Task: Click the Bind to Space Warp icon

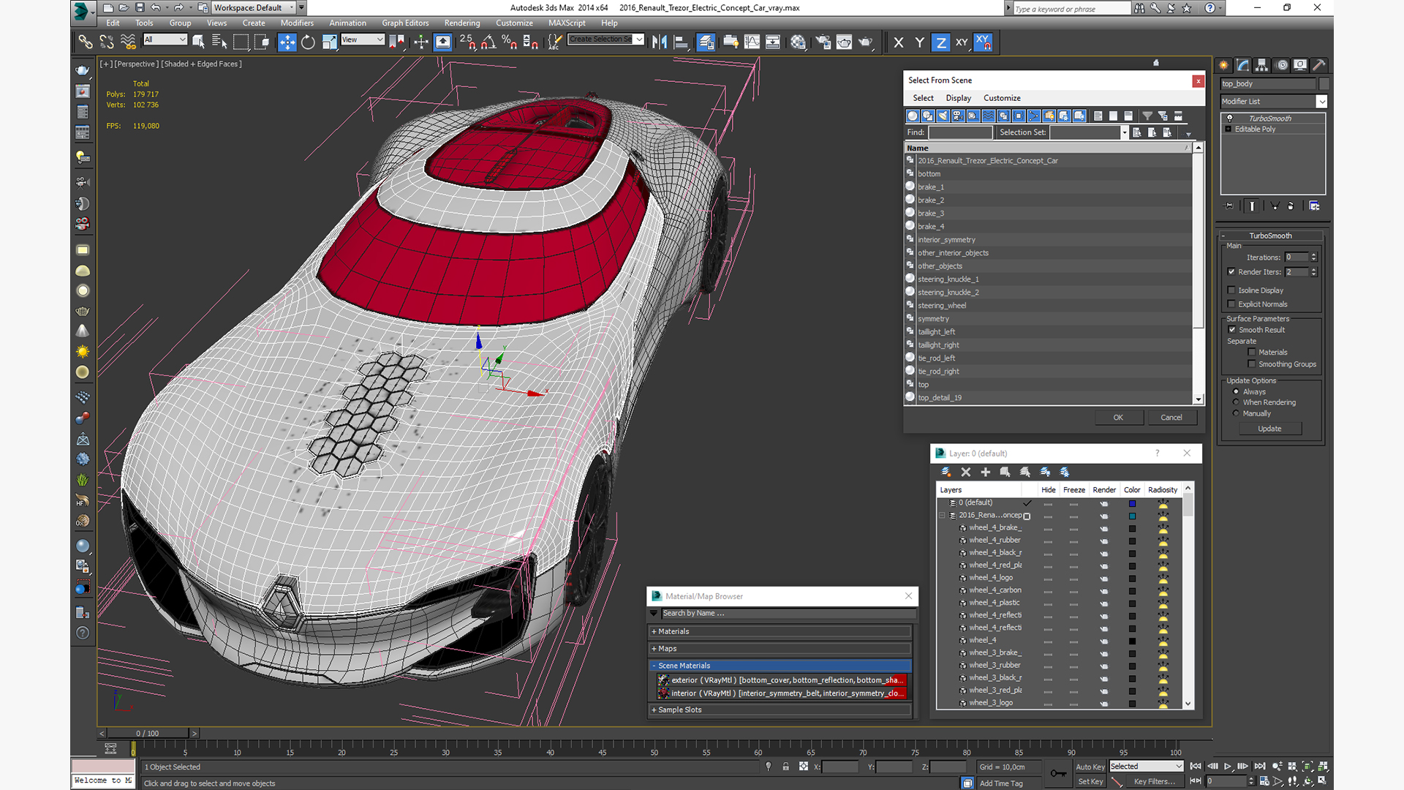Action: [128, 42]
